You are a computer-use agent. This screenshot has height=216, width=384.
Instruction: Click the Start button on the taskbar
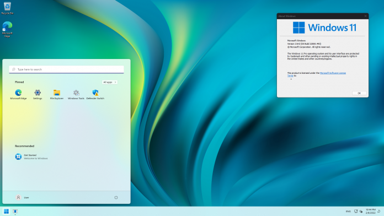(x=7, y=212)
